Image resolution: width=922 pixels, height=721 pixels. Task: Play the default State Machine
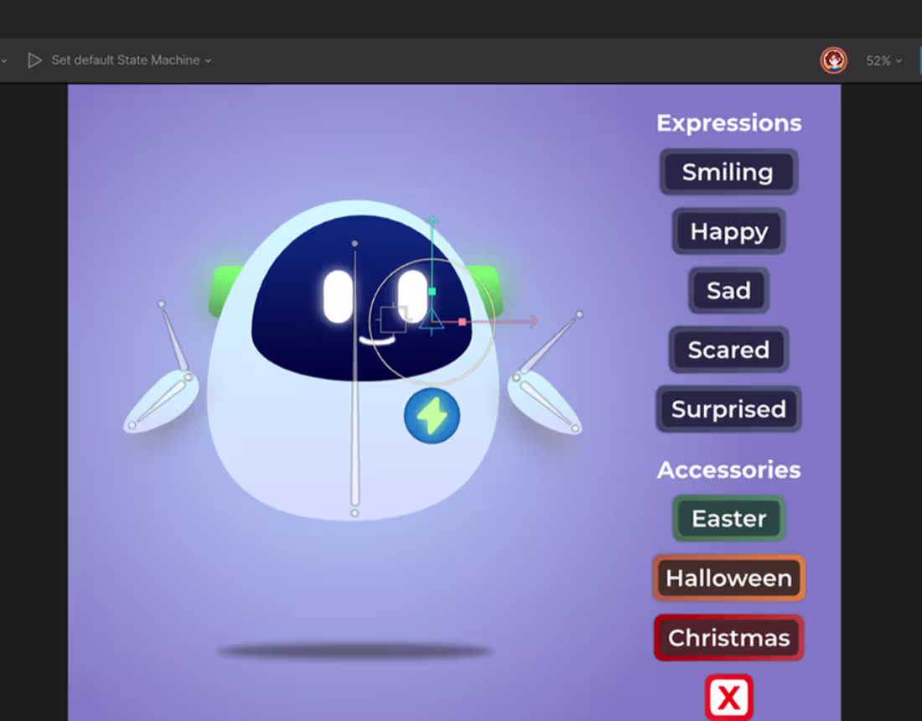click(34, 60)
